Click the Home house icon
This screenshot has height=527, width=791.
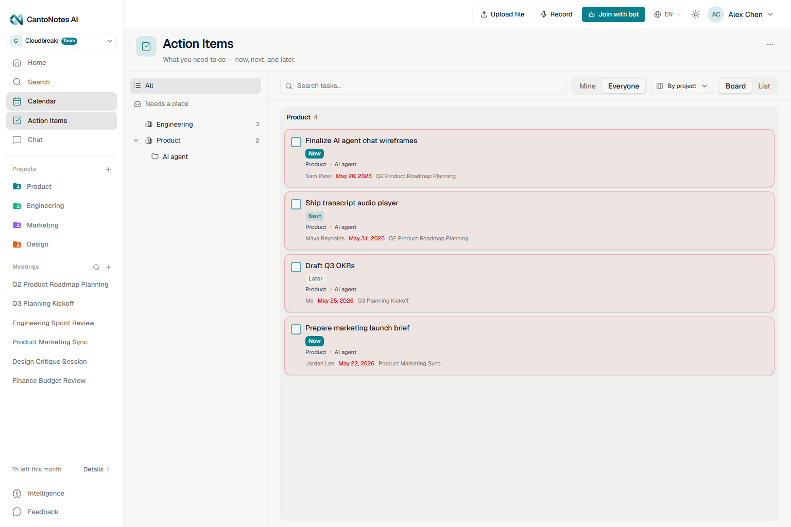(17, 63)
